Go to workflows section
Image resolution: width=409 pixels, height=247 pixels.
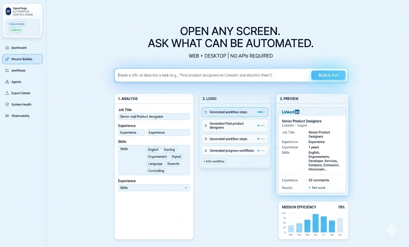coord(22,71)
